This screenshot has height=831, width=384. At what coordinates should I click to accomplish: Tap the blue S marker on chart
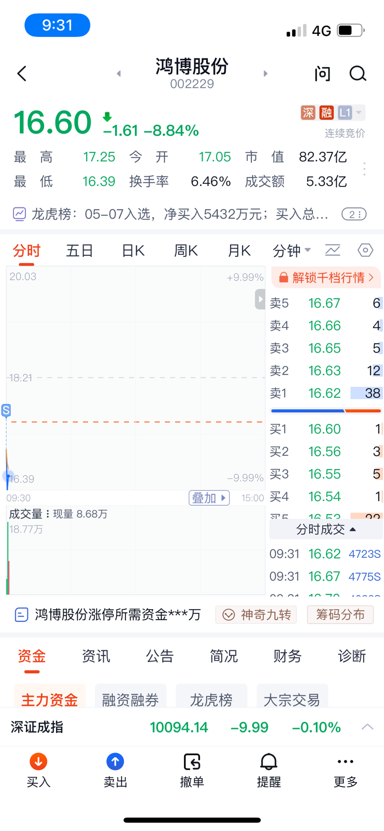(x=6, y=410)
